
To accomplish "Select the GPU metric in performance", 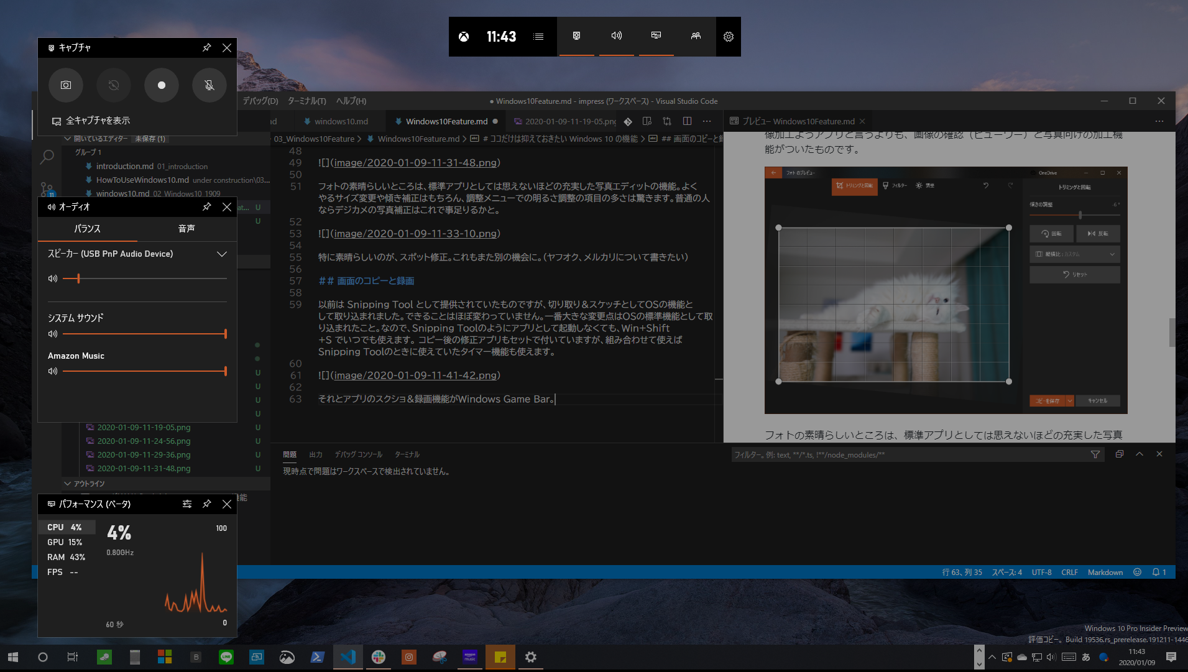I will click(x=67, y=542).
